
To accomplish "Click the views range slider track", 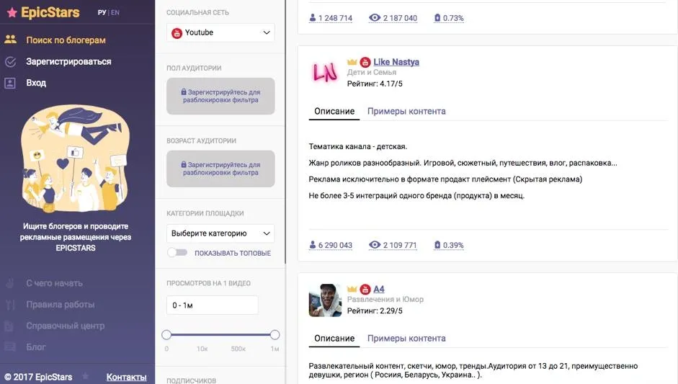I will (220, 335).
